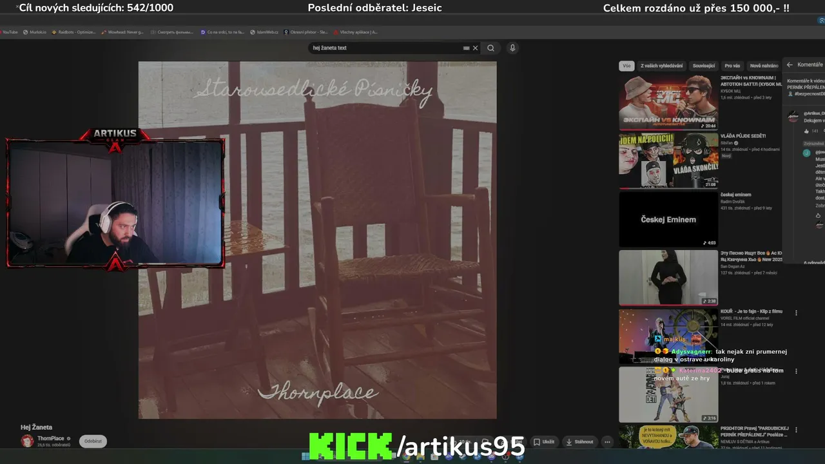Open the "VLÁĎA PŮJDE SEDĚT!" video thumbnail

point(668,160)
